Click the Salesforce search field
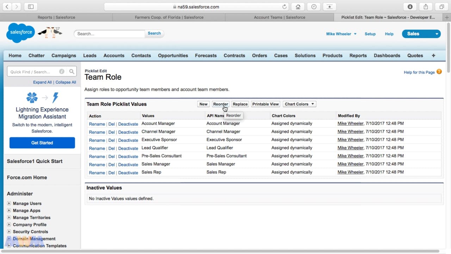This screenshot has width=451, height=254. [110, 34]
